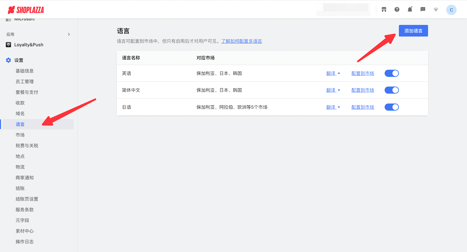
Task: Open 税费与关税 in sidebar
Action: tap(27, 145)
